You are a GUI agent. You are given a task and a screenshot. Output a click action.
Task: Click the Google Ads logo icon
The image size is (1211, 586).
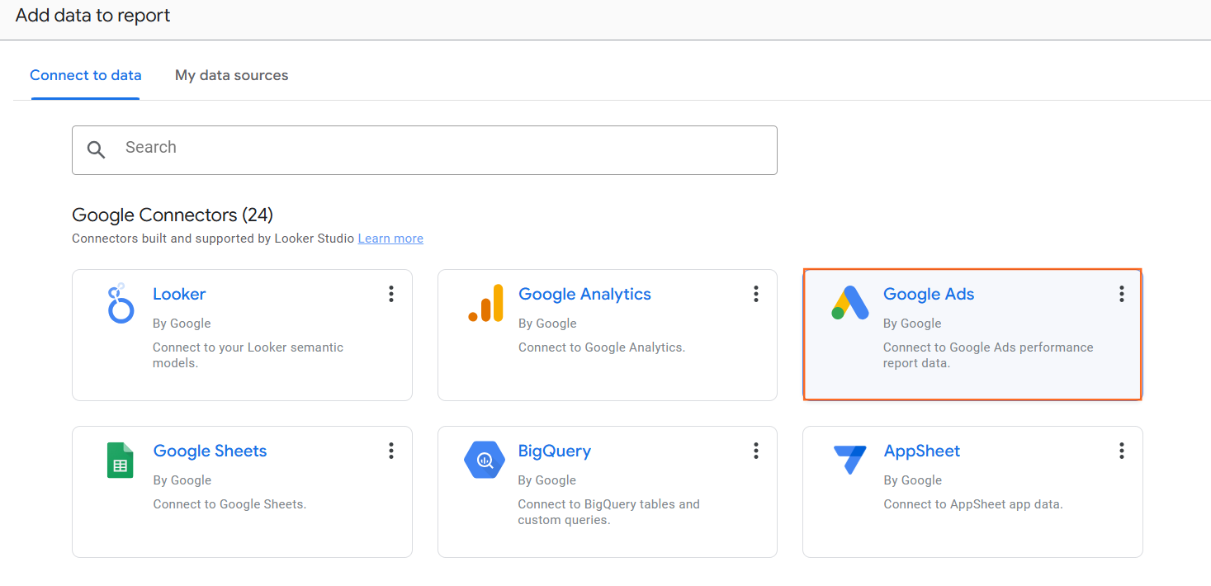click(x=850, y=303)
